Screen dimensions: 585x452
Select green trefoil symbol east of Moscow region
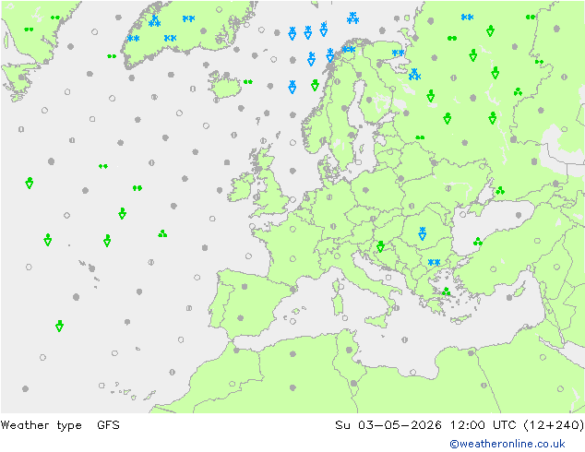[x=518, y=91]
